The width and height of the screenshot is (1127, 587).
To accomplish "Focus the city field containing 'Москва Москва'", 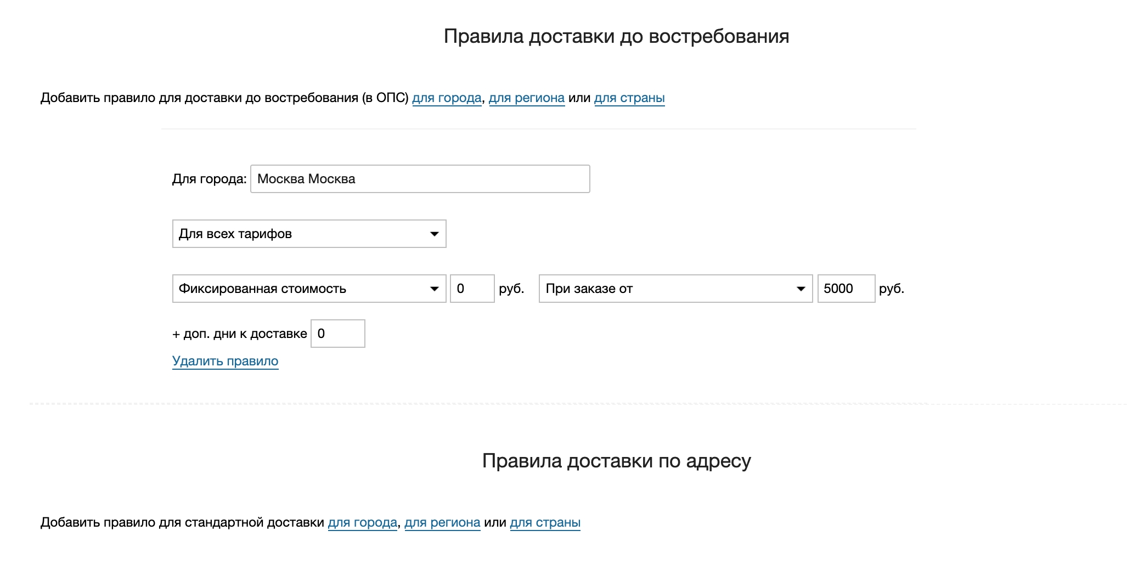I will (x=420, y=179).
